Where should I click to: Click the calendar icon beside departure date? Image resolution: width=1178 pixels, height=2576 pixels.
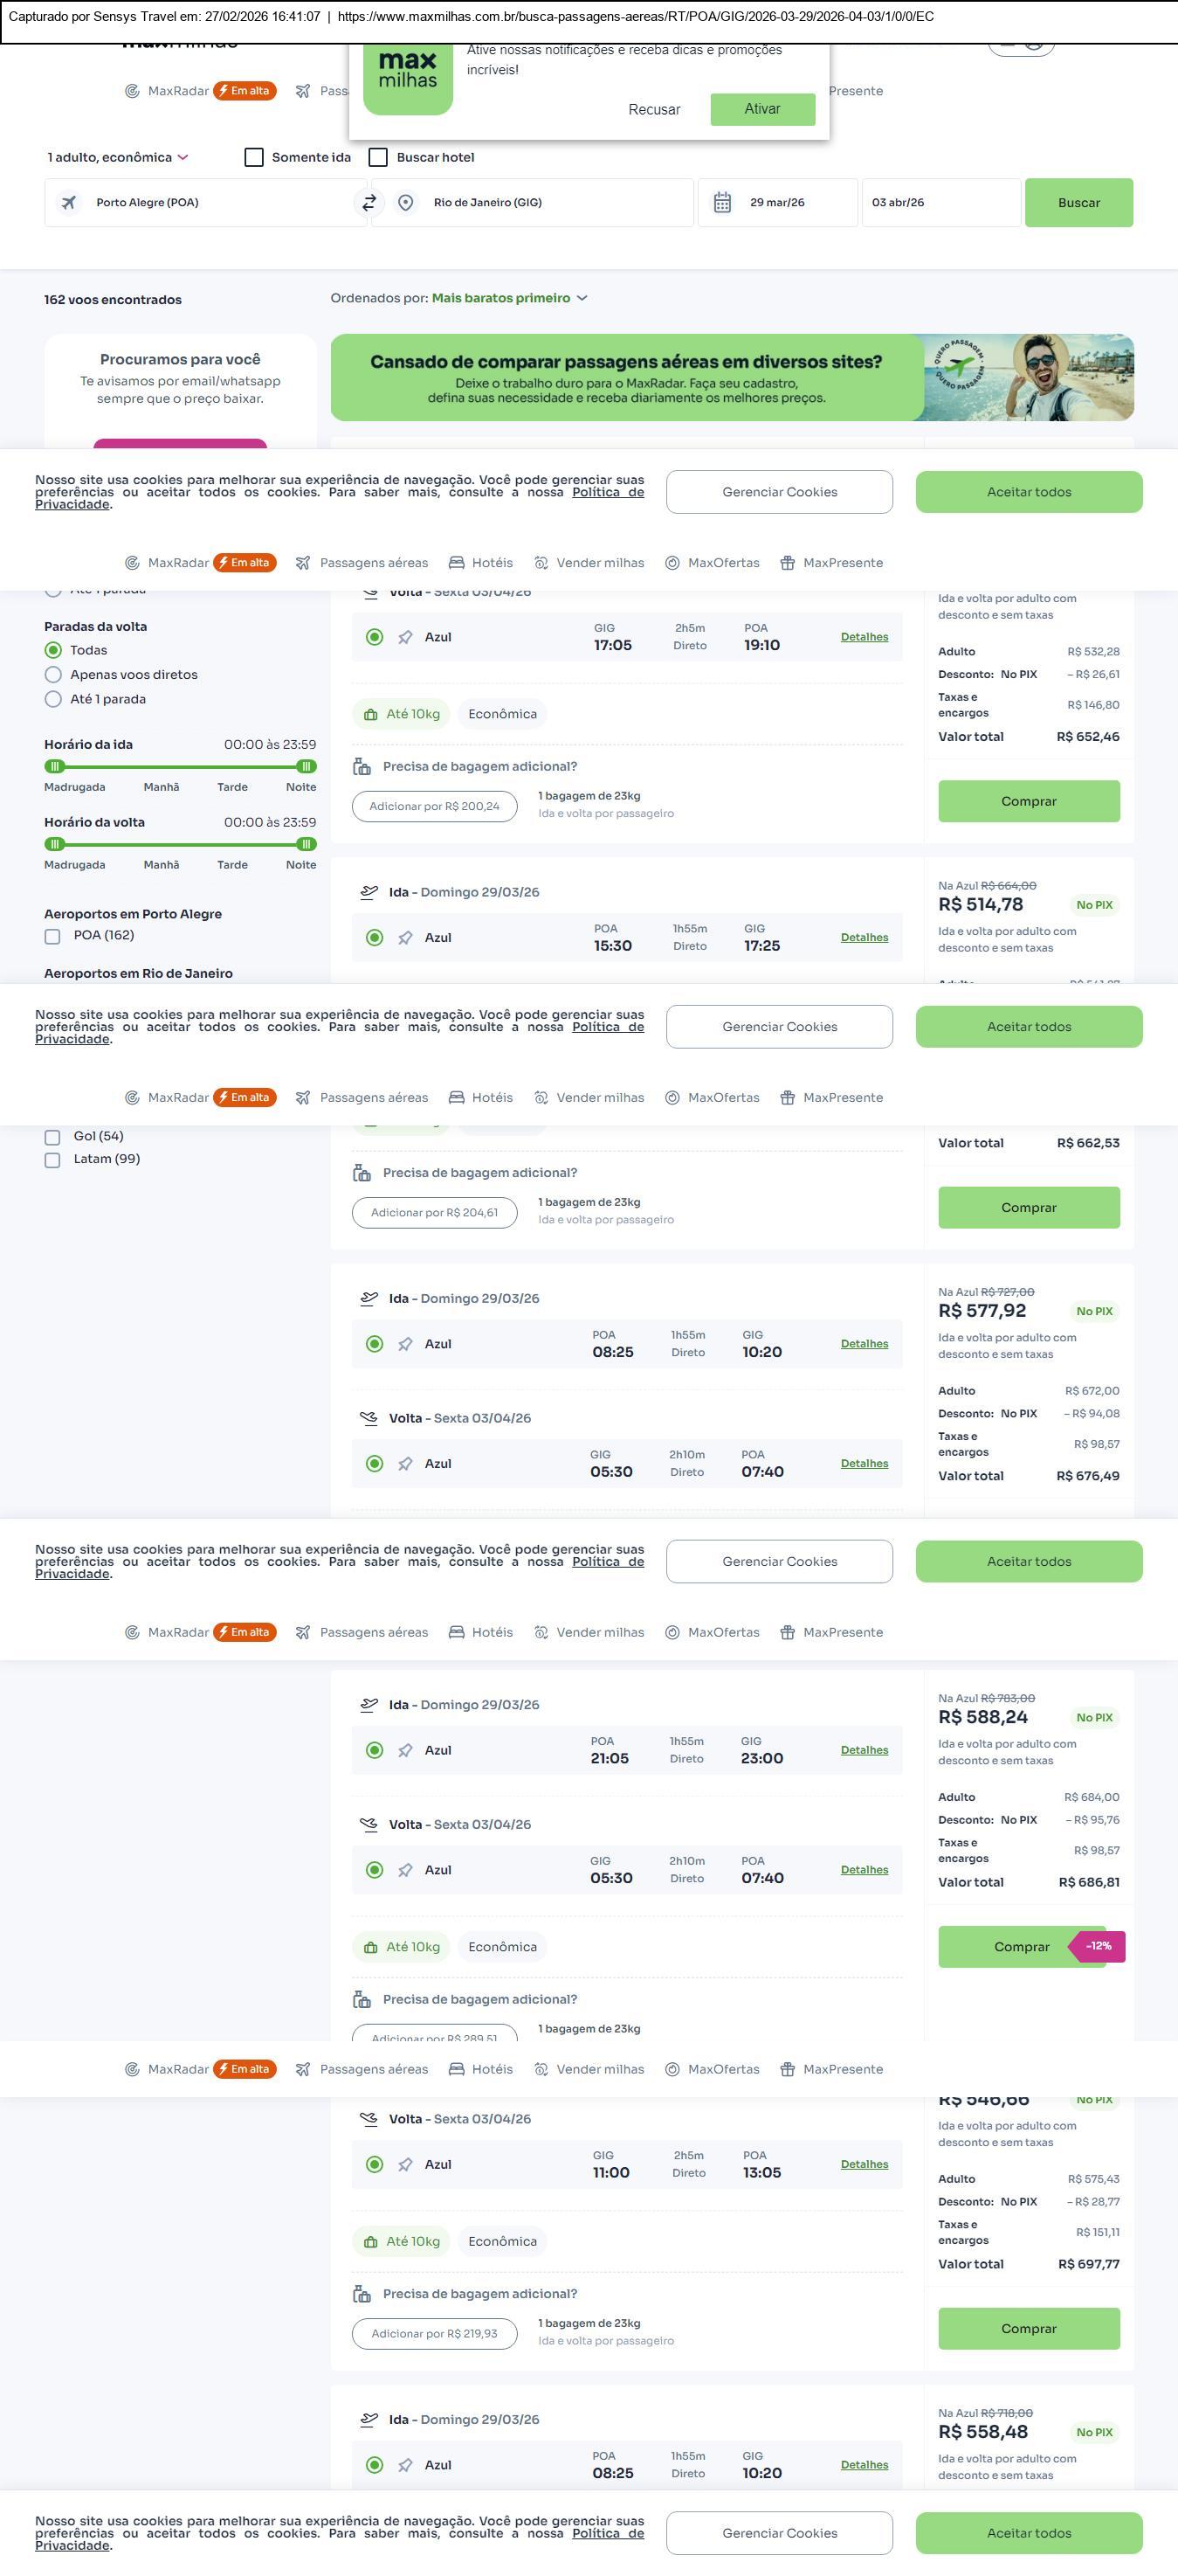[722, 203]
